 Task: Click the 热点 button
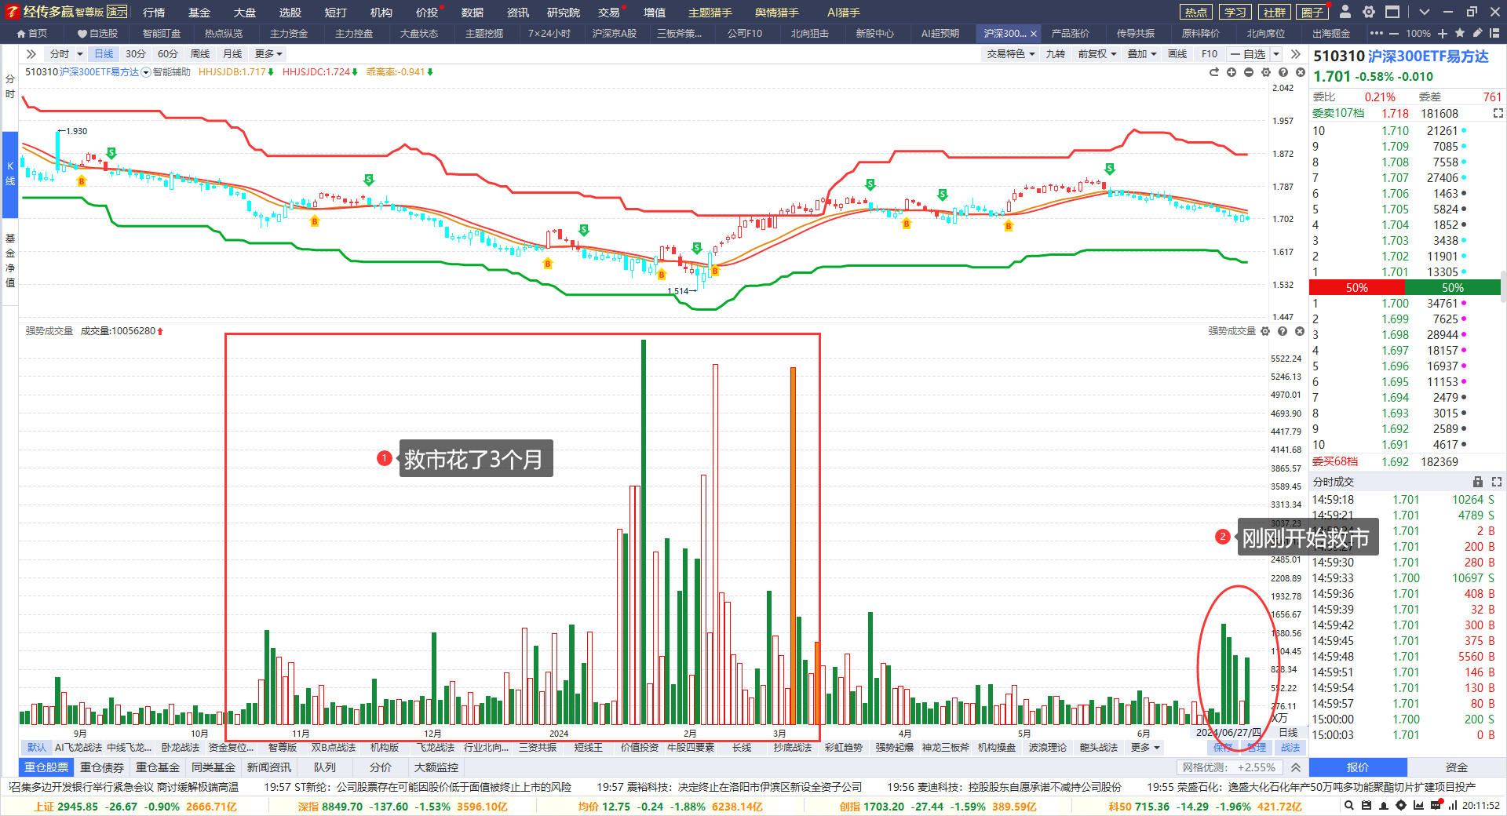click(x=1196, y=12)
